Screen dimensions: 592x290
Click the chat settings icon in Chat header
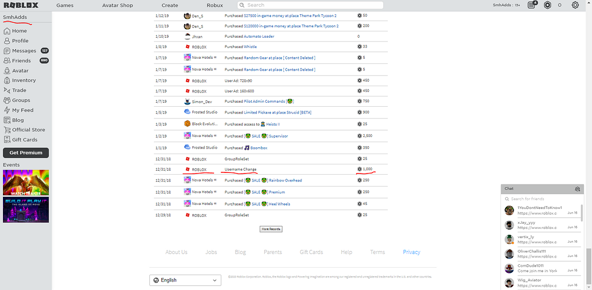(577, 189)
